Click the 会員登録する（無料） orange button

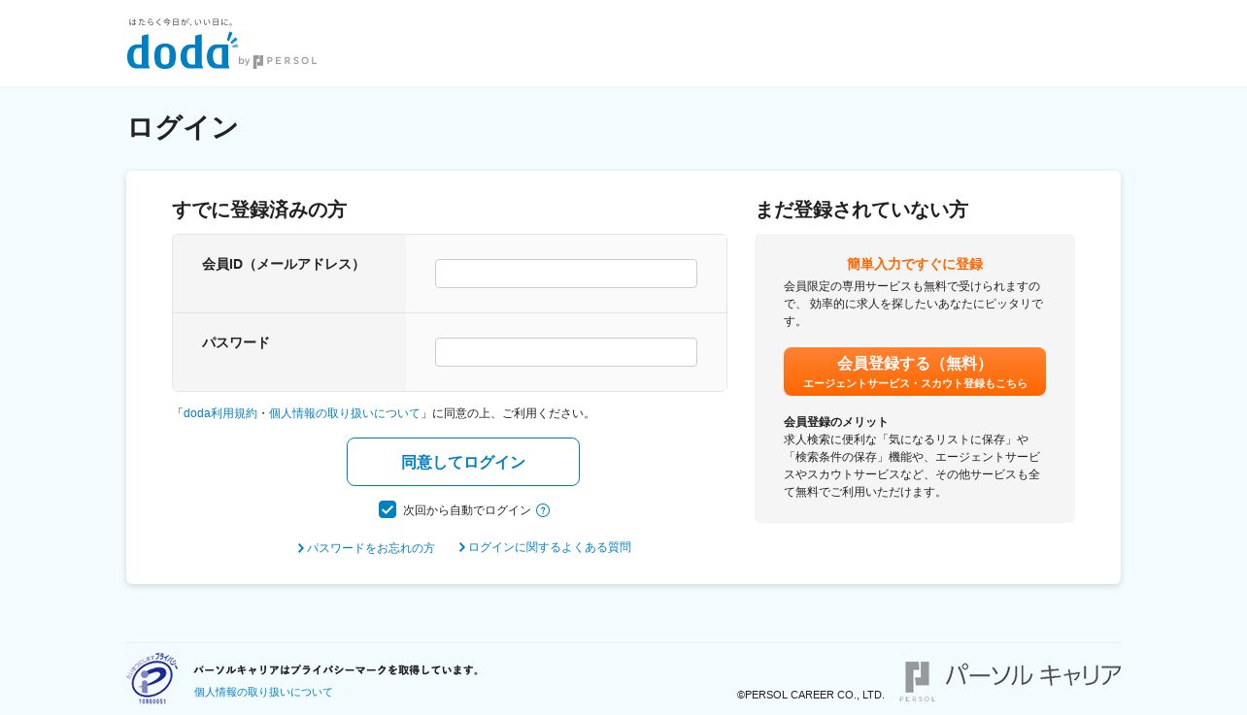[915, 372]
